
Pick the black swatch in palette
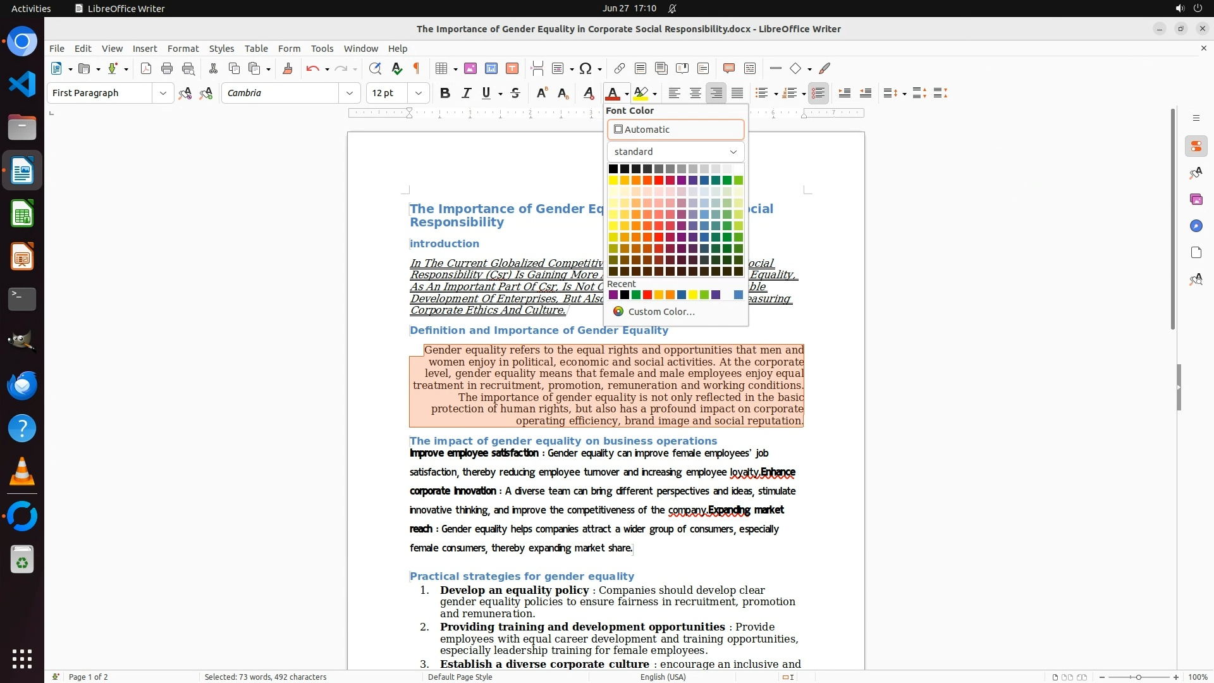pyautogui.click(x=613, y=169)
